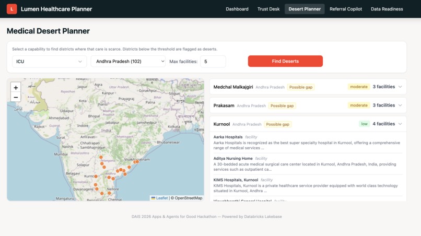Switch to Data Readiness tab
This screenshot has height=236, width=421.
tap(387, 9)
